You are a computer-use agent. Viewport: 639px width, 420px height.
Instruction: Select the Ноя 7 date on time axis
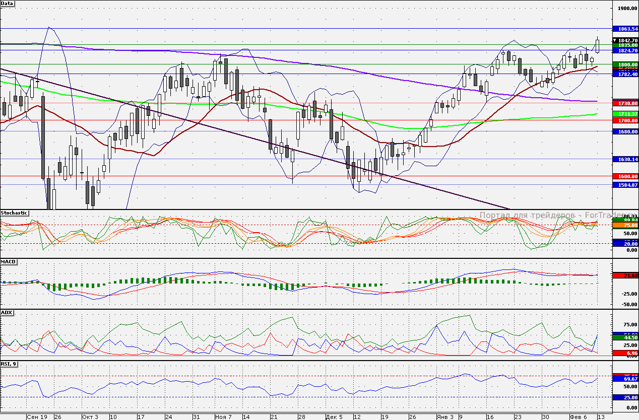(222, 417)
